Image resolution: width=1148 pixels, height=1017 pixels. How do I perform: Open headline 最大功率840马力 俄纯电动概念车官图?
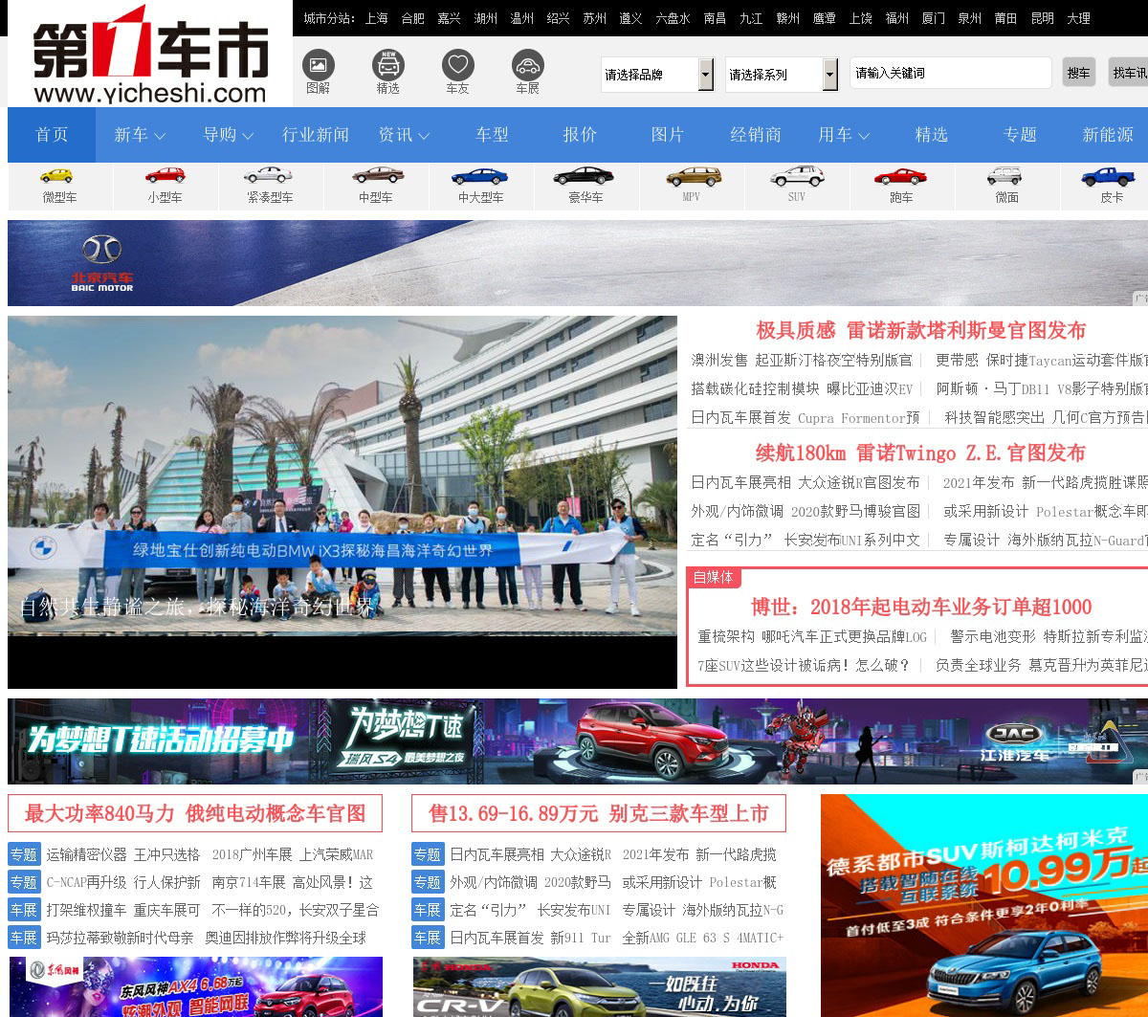pyautogui.click(x=195, y=813)
